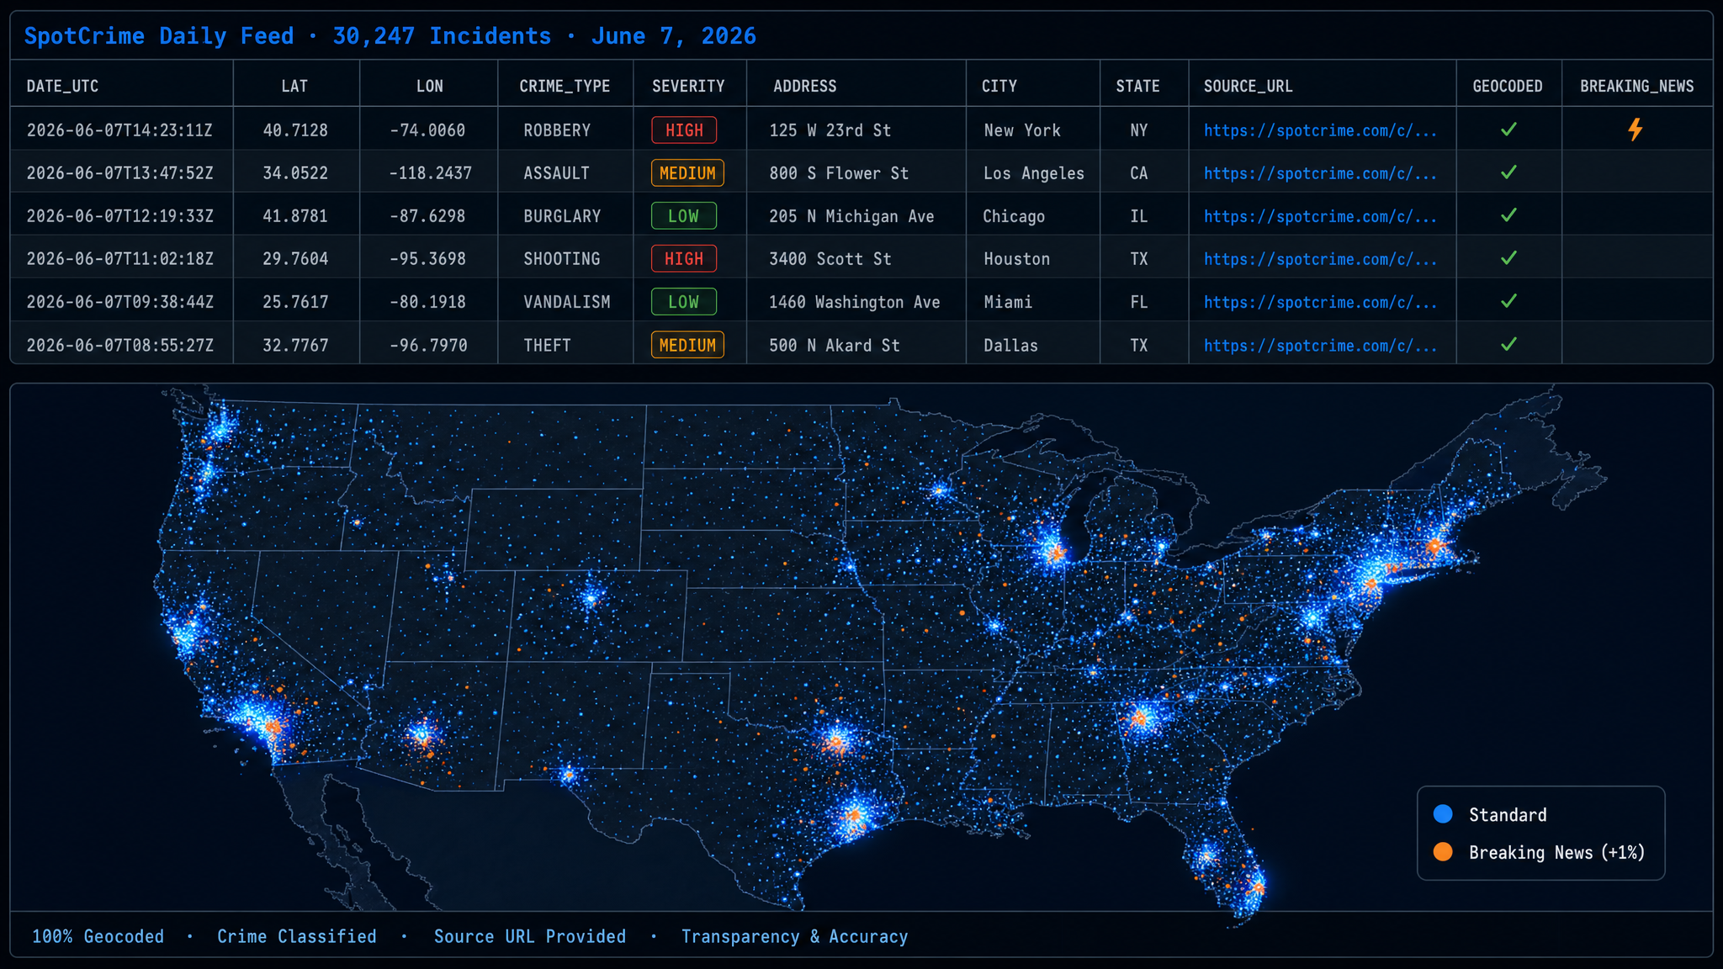Click the 100% Geocoded footer text
This screenshot has height=969, width=1723.
98,936
